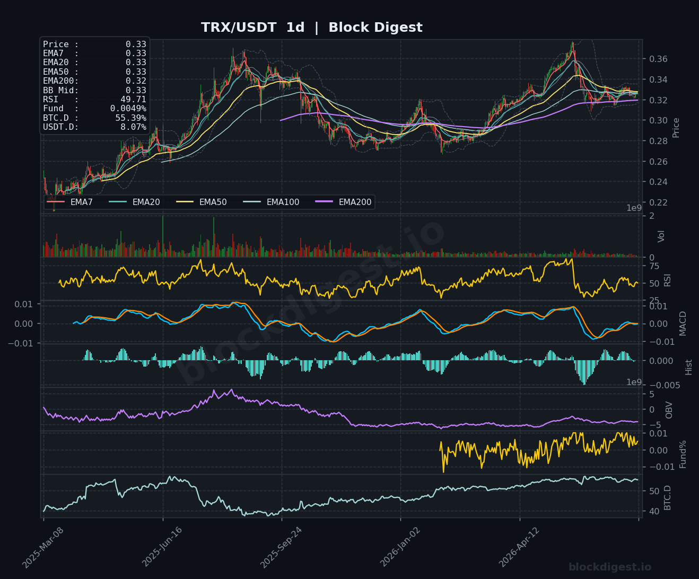The image size is (699, 579).
Task: Click the 0.30 price axis tick
Action: 658,121
